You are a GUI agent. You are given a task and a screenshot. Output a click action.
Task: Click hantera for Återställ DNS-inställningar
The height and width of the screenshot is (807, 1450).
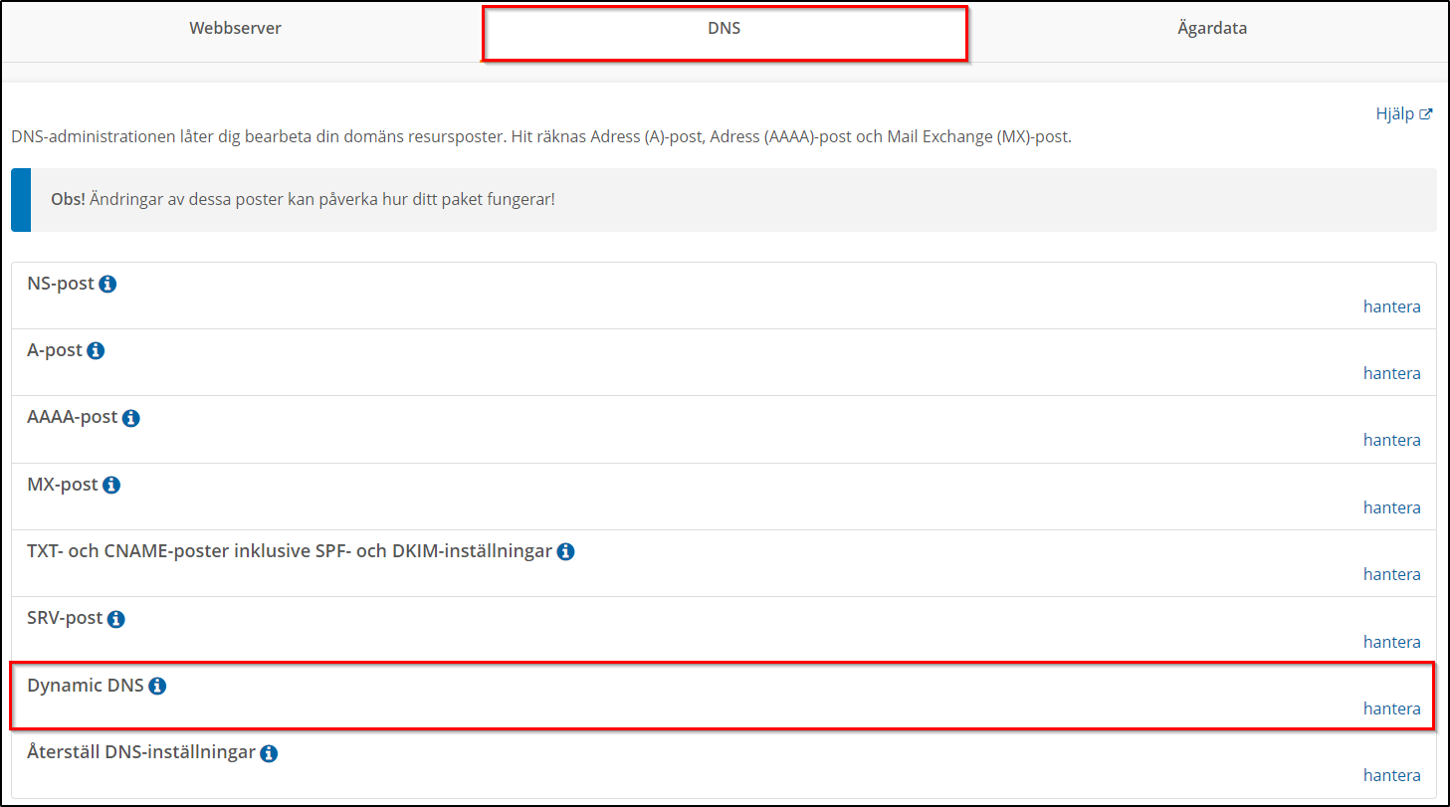[1391, 775]
